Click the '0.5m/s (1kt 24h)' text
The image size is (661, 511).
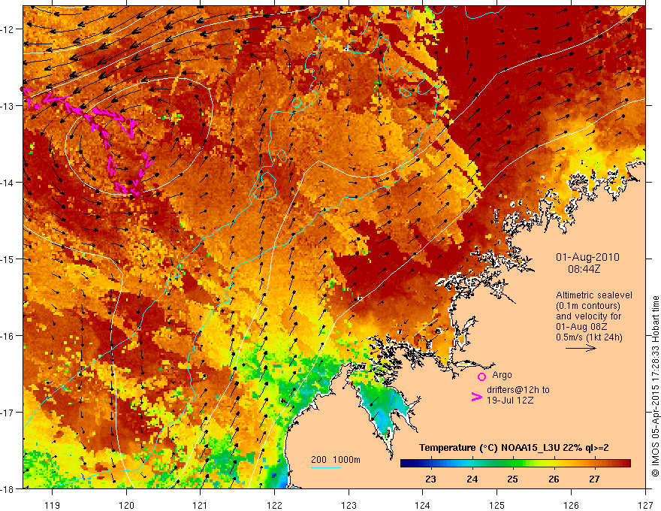coord(589,337)
